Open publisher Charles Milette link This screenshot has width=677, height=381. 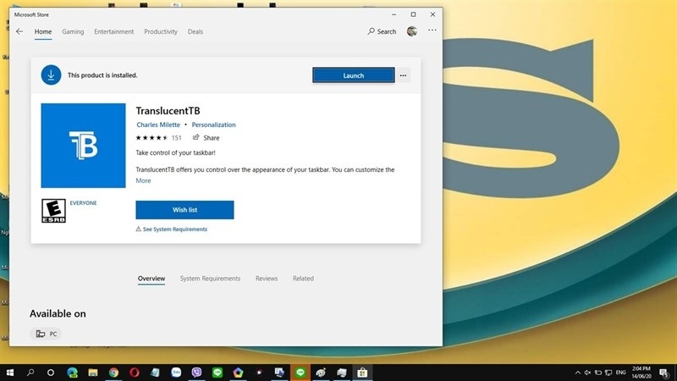158,124
